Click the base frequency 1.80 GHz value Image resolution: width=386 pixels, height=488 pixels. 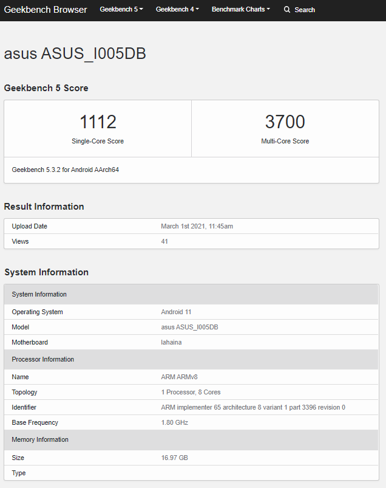click(x=174, y=422)
